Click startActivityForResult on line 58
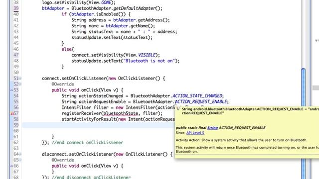This screenshot has height=179, width=319. click(x=89, y=119)
